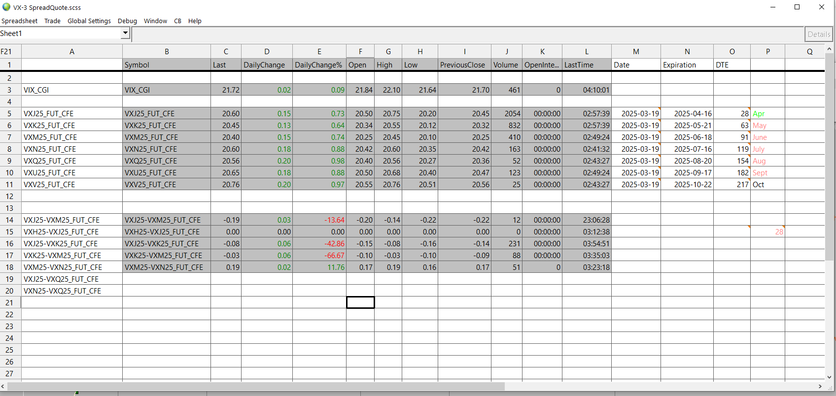Select the VIX_CGI cell in column A

(72, 90)
